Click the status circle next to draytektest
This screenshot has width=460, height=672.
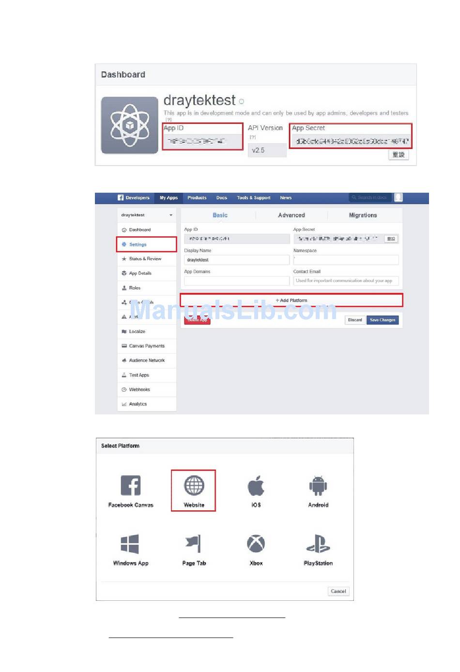click(241, 102)
